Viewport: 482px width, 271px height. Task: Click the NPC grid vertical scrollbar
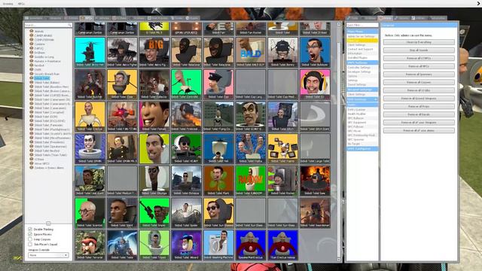[339, 142]
